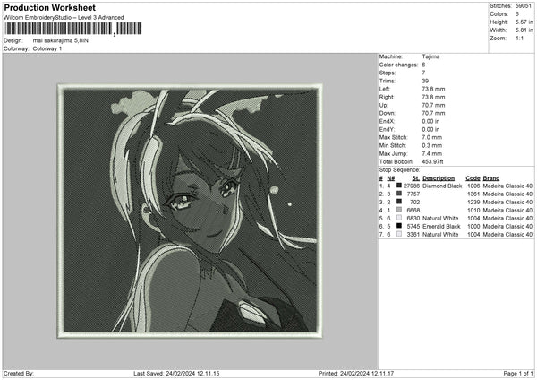Click thread code 1000
Image resolution: width=537 pixels, height=380 pixels.
(x=473, y=227)
